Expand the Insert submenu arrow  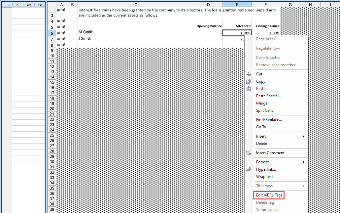point(304,137)
